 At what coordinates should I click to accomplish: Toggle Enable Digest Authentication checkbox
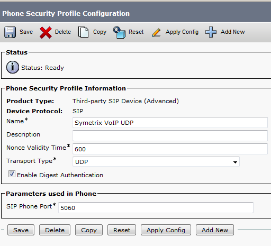pyautogui.click(x=12, y=174)
